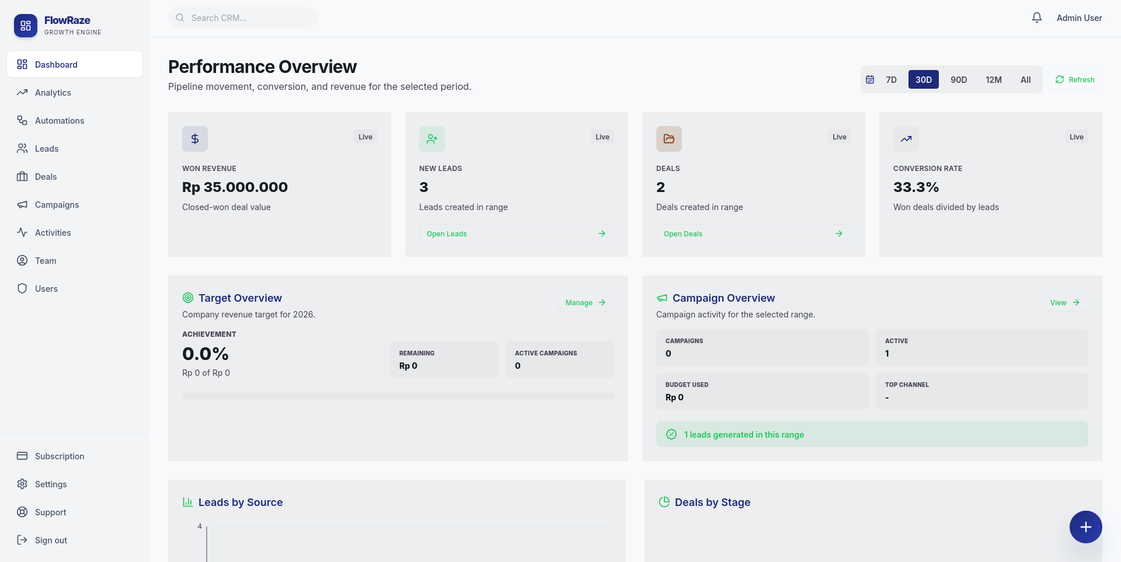Navigate to the Campaigns page
This screenshot has height=562, width=1121.
click(75, 204)
